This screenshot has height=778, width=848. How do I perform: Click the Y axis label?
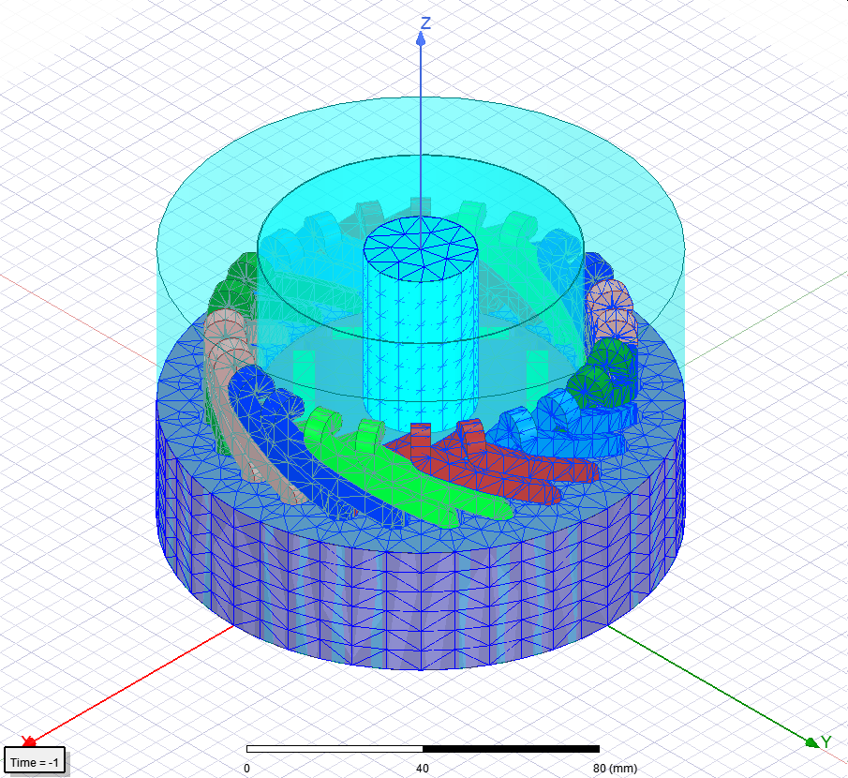(x=826, y=741)
